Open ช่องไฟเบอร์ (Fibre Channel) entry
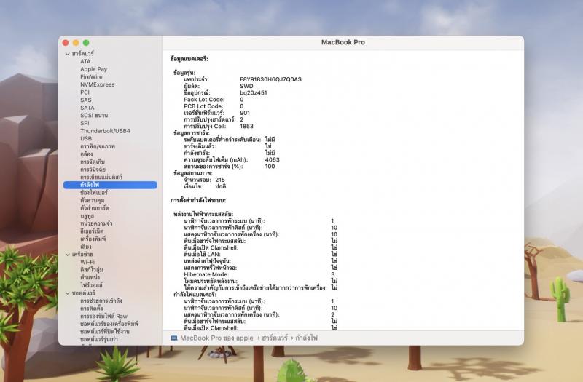Image resolution: width=583 pixels, height=382 pixels. pyautogui.click(x=94, y=193)
